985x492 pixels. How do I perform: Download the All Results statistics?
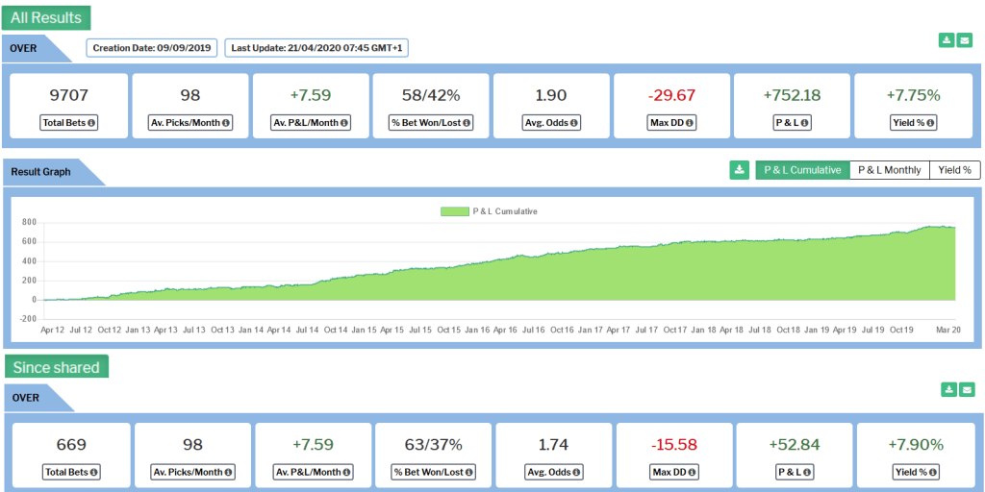947,40
